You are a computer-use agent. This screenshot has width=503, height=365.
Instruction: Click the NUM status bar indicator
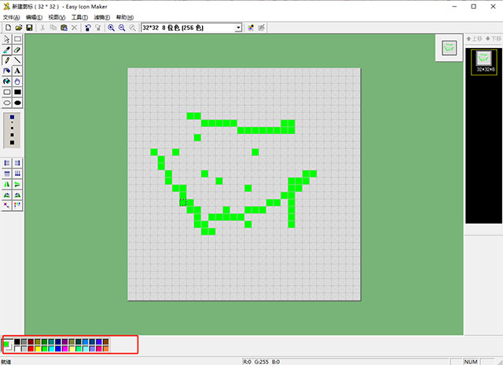(471, 362)
